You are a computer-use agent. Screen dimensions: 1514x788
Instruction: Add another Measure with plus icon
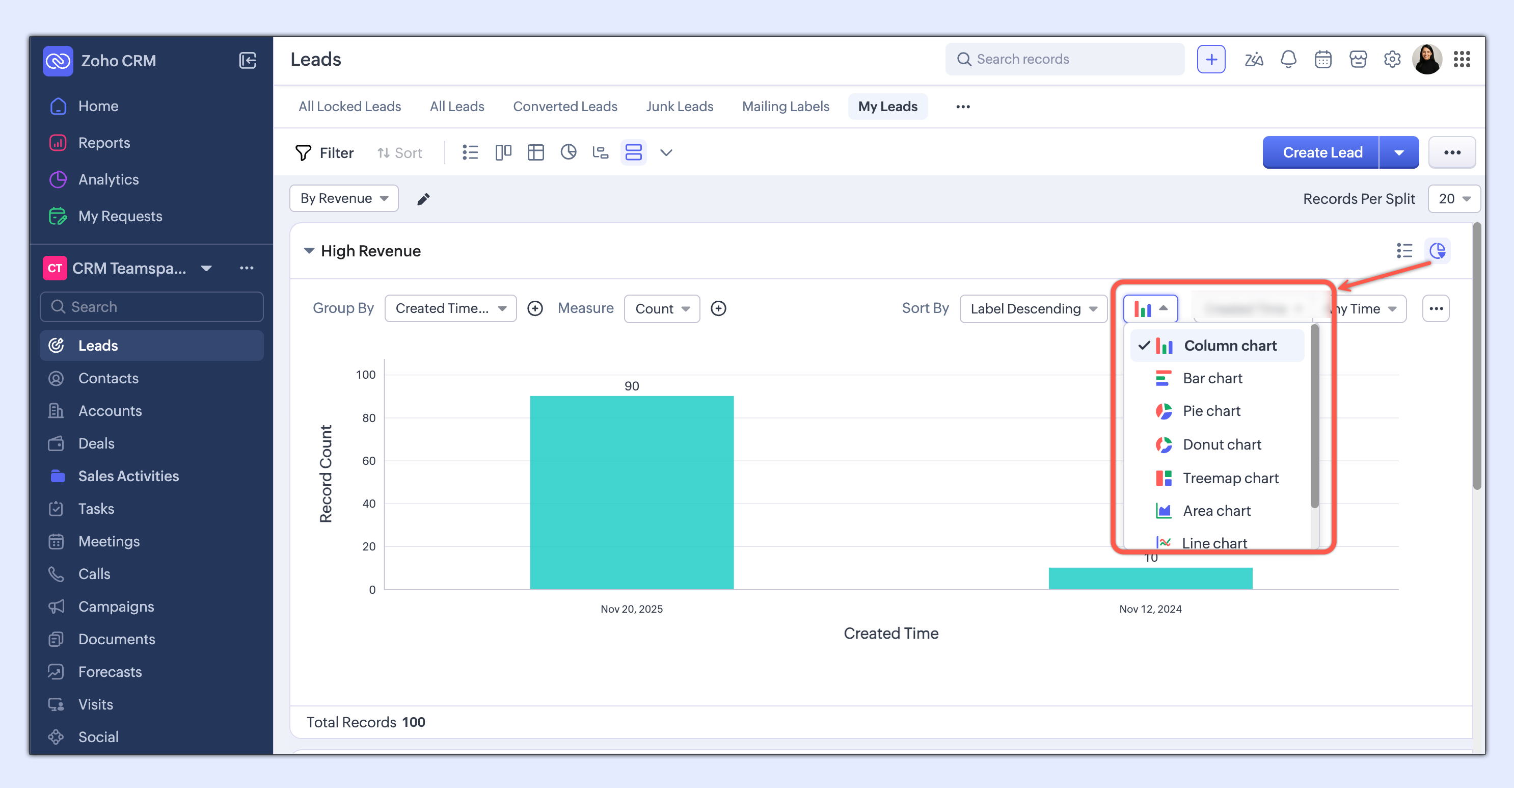(718, 309)
